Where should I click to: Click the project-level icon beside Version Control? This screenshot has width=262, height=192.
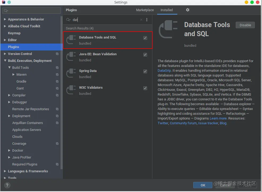pyautogui.click(x=57, y=54)
